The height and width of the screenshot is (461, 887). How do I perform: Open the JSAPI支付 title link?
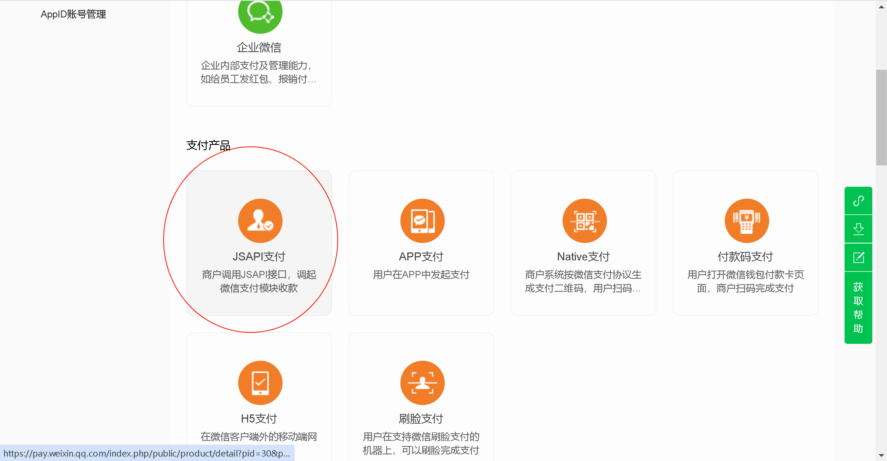259,256
